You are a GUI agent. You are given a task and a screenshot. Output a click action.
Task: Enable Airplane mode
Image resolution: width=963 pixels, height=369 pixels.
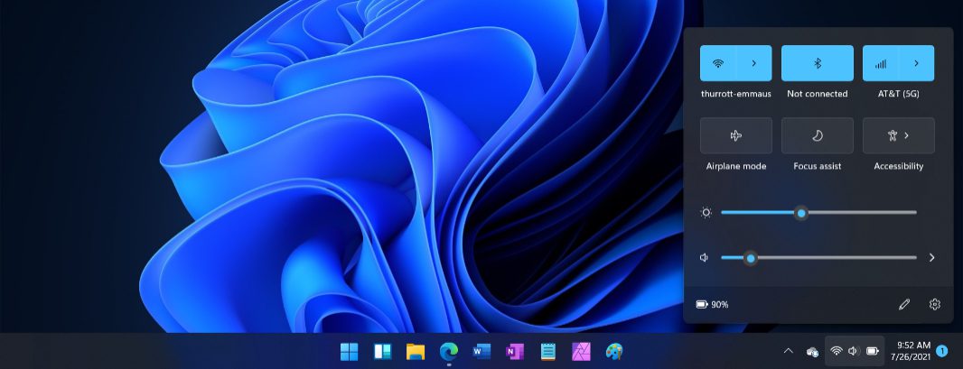click(735, 135)
